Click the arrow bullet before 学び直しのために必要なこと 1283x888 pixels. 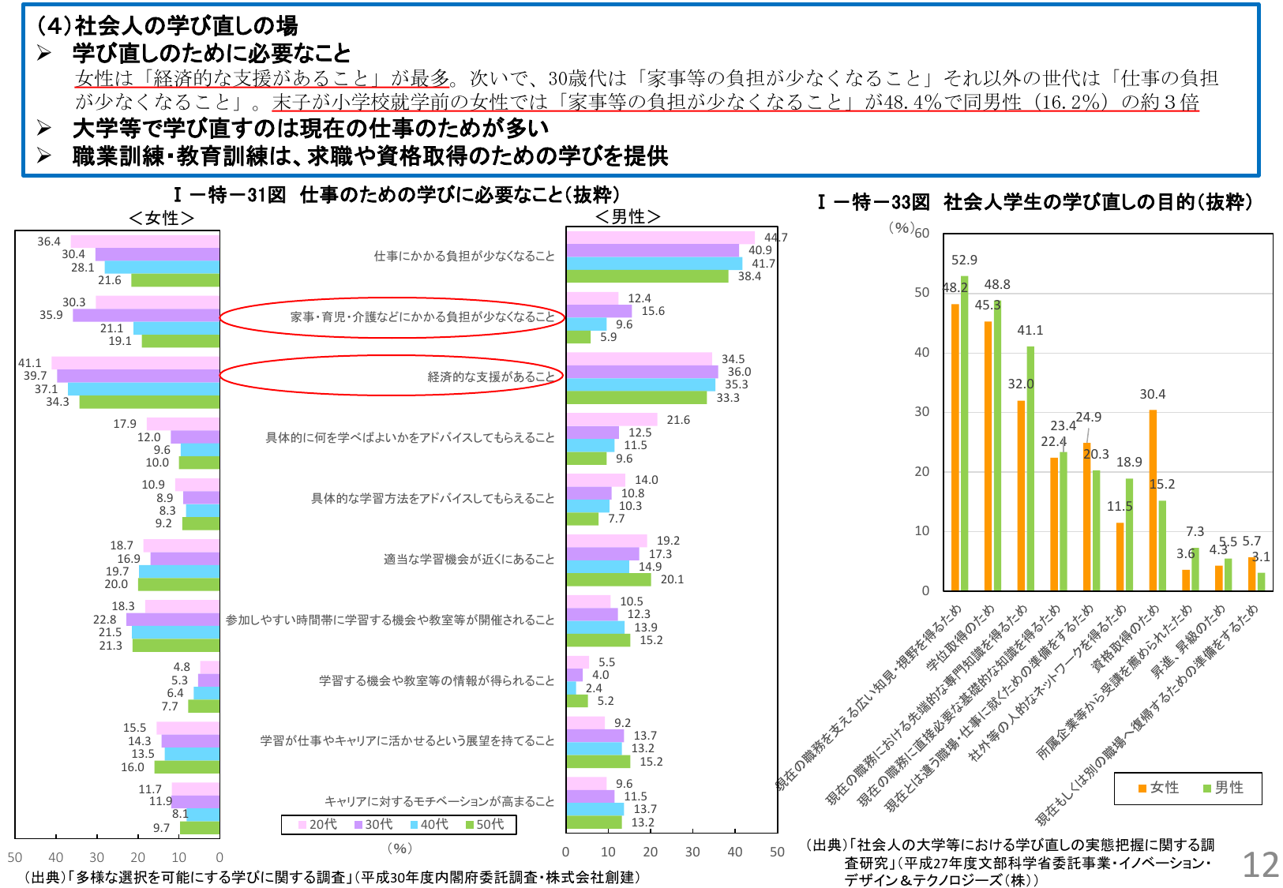point(44,54)
